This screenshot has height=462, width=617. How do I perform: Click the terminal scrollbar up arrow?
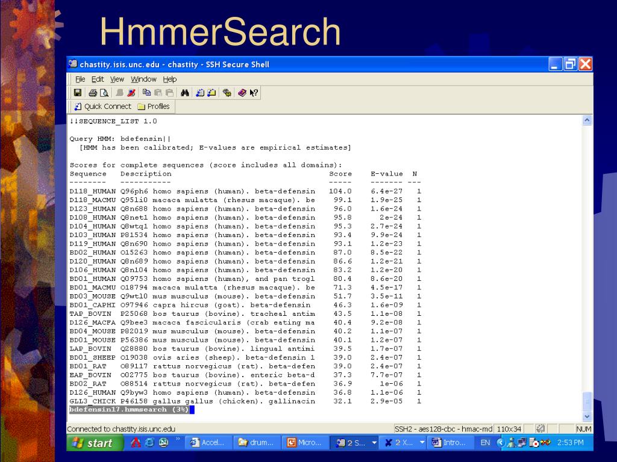(x=587, y=120)
